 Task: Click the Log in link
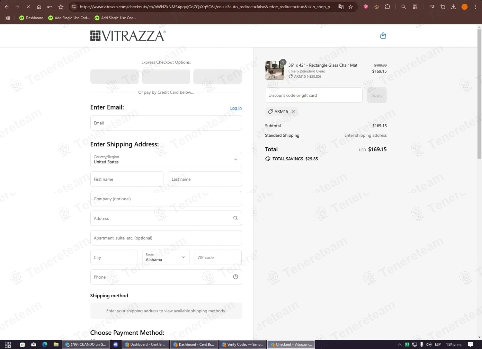[236, 108]
